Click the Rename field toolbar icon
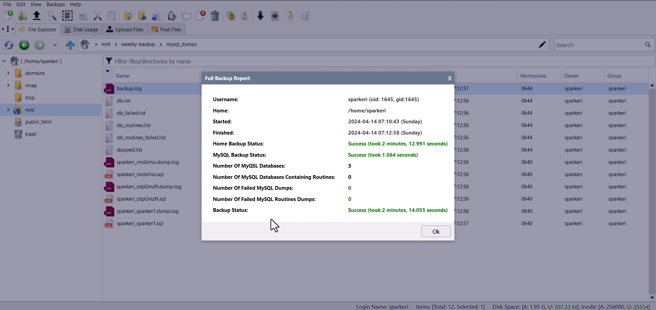Viewport: 656px width, 310px height. pyautogui.click(x=186, y=16)
